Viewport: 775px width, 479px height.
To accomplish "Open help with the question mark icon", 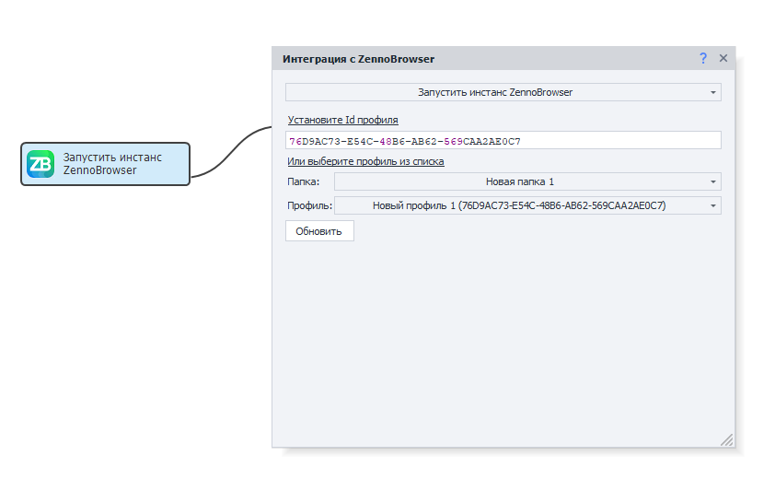I will (x=703, y=58).
